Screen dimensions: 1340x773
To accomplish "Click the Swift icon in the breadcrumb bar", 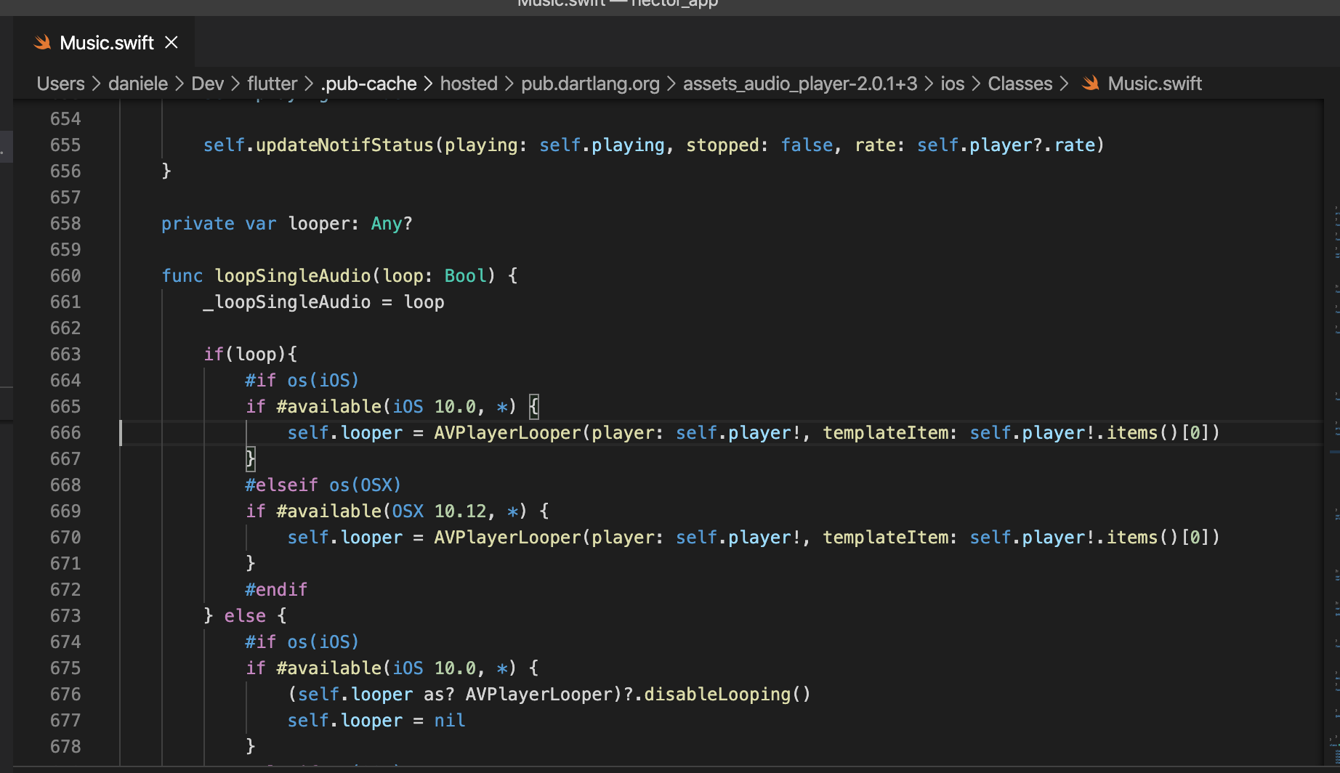I will pos(1089,82).
